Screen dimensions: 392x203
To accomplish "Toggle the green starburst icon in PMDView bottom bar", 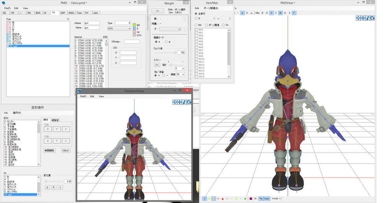I will [x=209, y=198].
